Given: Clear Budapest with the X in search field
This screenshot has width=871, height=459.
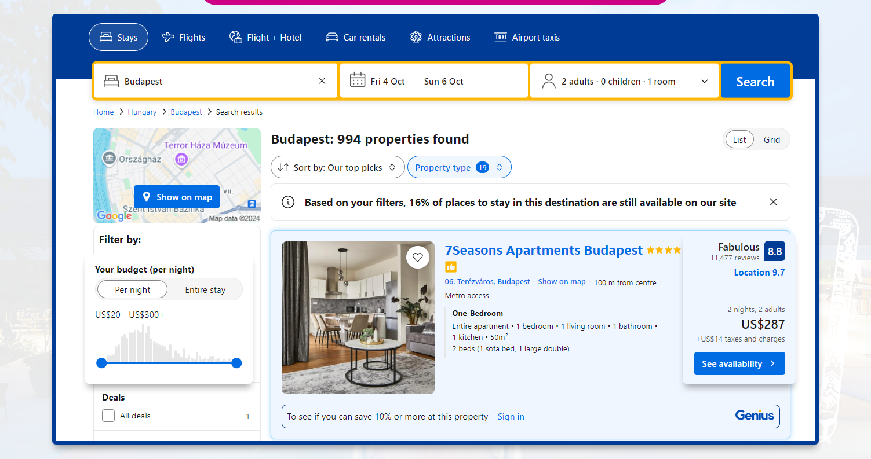Looking at the screenshot, I should coord(322,80).
